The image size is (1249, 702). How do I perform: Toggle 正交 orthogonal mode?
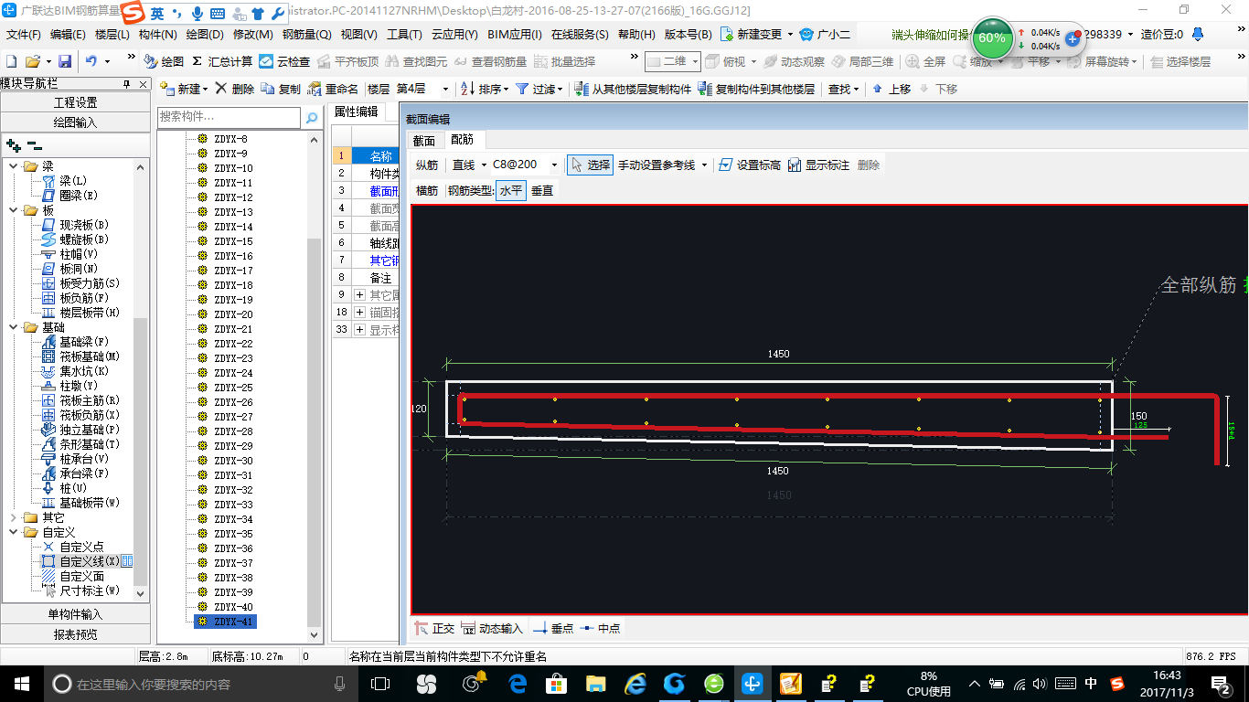point(434,629)
